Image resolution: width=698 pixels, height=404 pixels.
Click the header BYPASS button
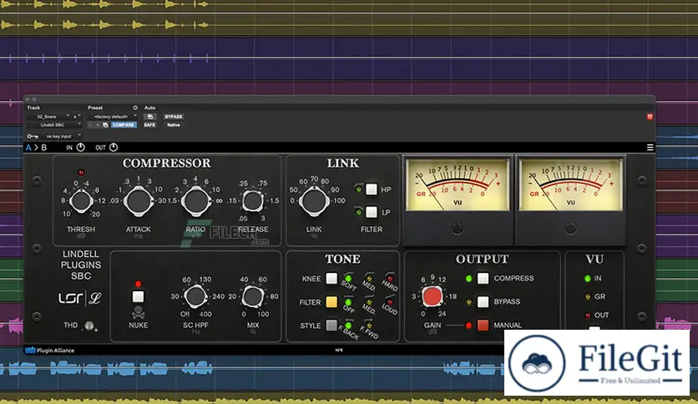click(173, 117)
